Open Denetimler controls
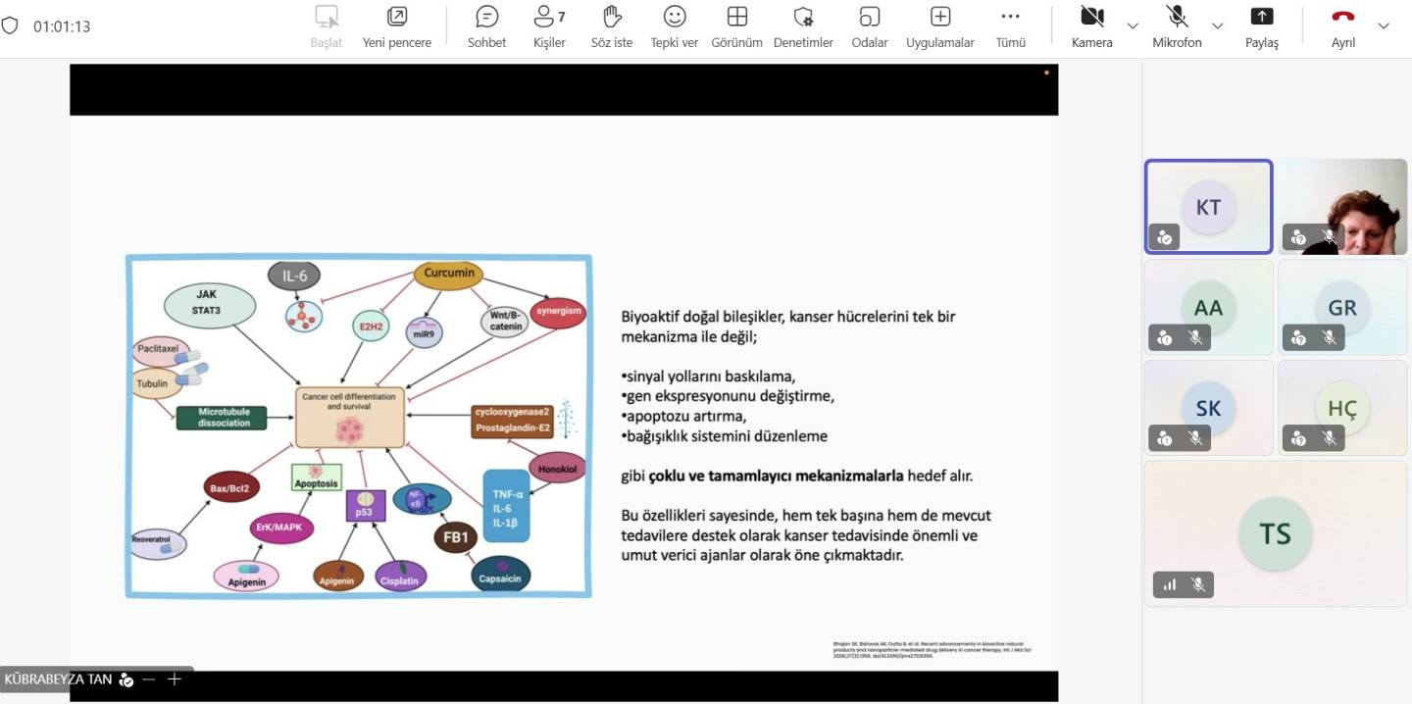The width and height of the screenshot is (1412, 704). point(803,27)
